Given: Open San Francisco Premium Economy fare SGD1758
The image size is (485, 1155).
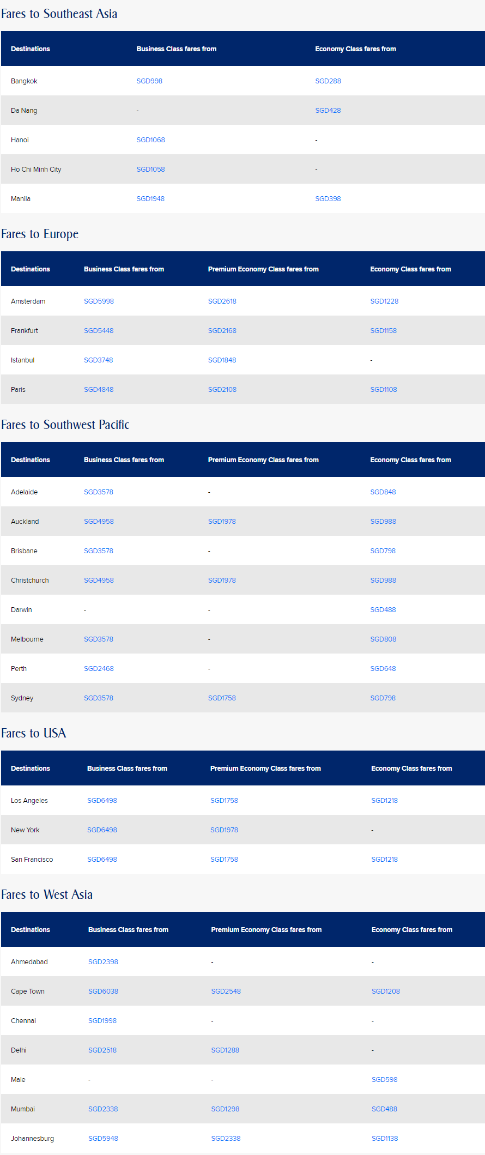Looking at the screenshot, I should [x=224, y=860].
